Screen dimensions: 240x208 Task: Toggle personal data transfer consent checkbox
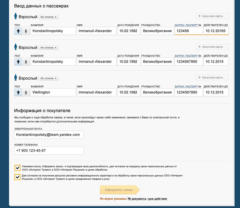coord(17,167)
